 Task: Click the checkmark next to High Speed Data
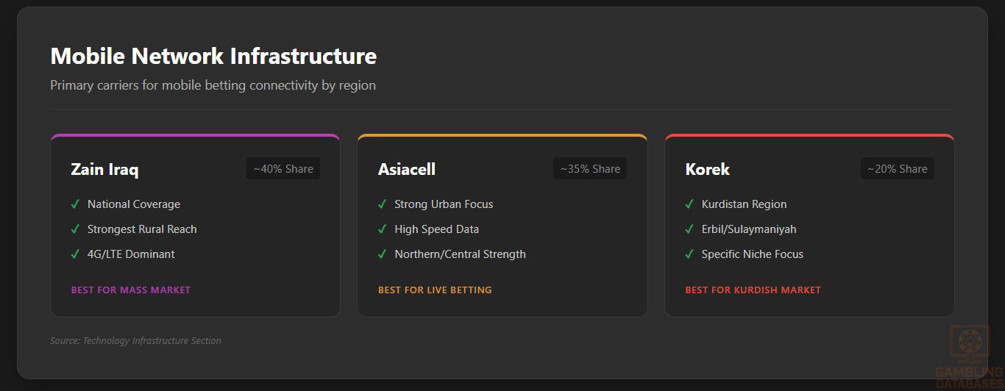382,229
